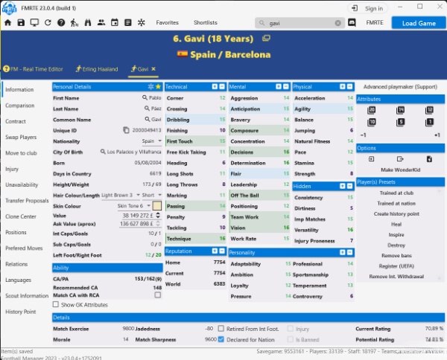
Task: Click the Sign in button
Action: (x=368, y=8)
